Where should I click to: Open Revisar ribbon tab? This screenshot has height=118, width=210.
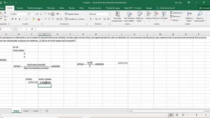(72, 8)
